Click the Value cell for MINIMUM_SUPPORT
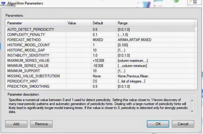The width and height of the screenshot is (203, 134). pos(78,71)
